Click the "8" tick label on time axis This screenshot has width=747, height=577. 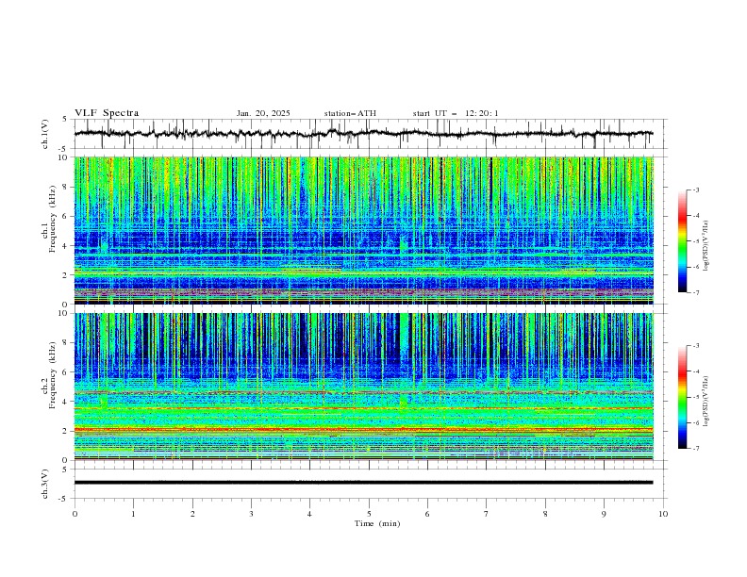(x=545, y=514)
